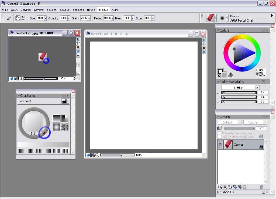The image size is (276, 199).
Task: Add new Liquid Ink layer, black drop
Action: click(x=239, y=187)
